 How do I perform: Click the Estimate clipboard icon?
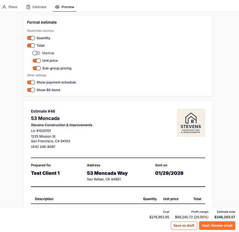[x=28, y=7]
